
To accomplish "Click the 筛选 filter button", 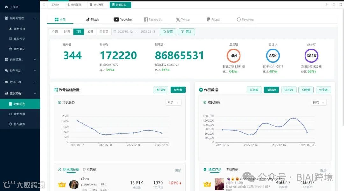I will [186, 32].
